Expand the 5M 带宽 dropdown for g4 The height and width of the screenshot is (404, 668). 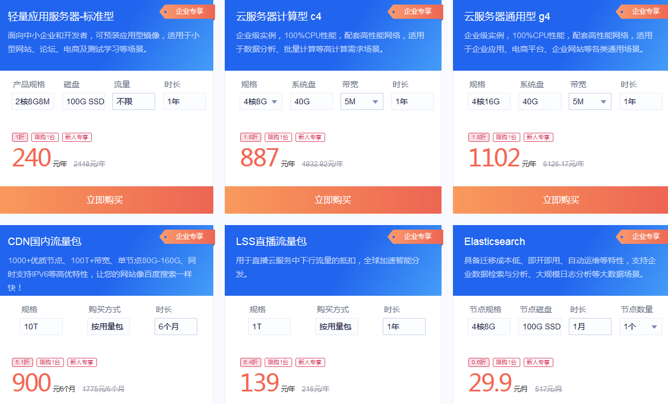point(590,102)
